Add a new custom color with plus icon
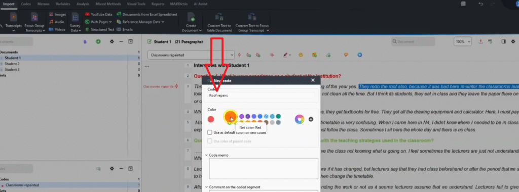The width and height of the screenshot is (519, 192). point(311,119)
